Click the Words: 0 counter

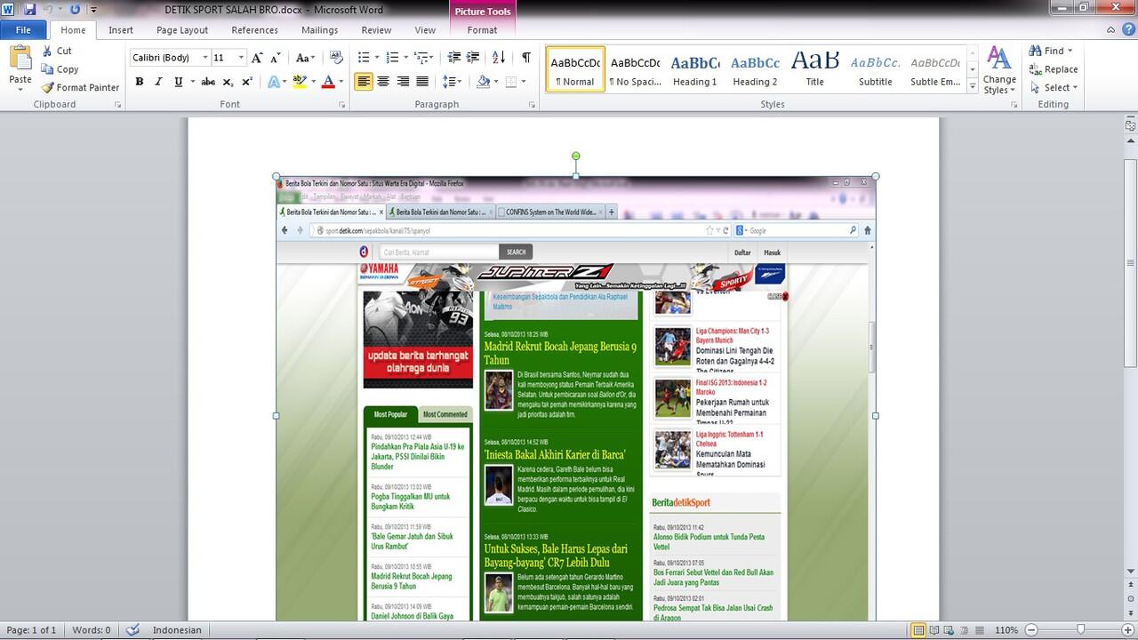[x=91, y=630]
